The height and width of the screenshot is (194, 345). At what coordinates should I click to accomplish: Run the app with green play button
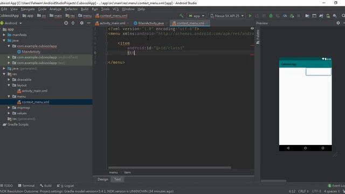250,16
